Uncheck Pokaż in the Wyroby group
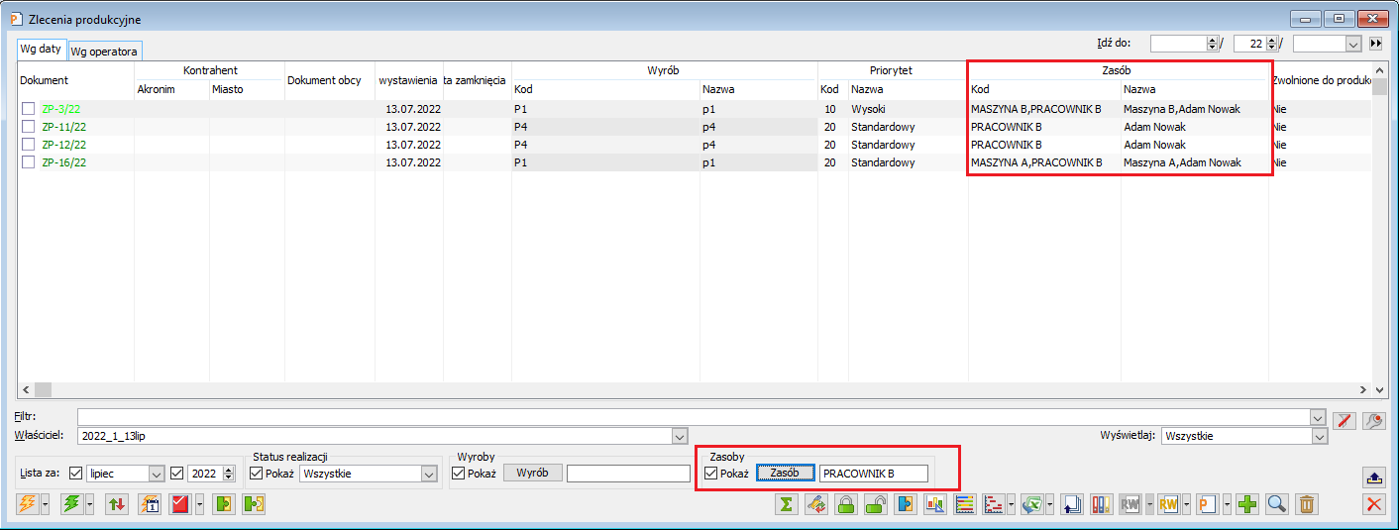The height and width of the screenshot is (530, 1399). coord(459,474)
